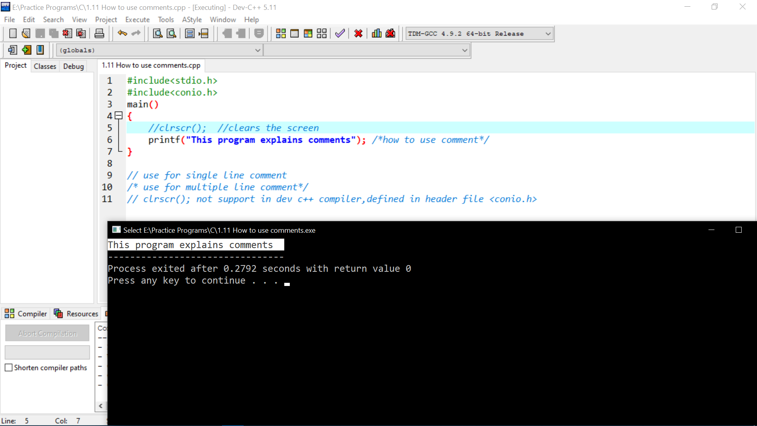Click the '#include<conio.h>' line
Image resolution: width=757 pixels, height=426 pixels.
[x=172, y=92]
